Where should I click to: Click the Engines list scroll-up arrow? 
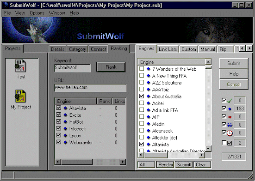[x=208, y=62]
